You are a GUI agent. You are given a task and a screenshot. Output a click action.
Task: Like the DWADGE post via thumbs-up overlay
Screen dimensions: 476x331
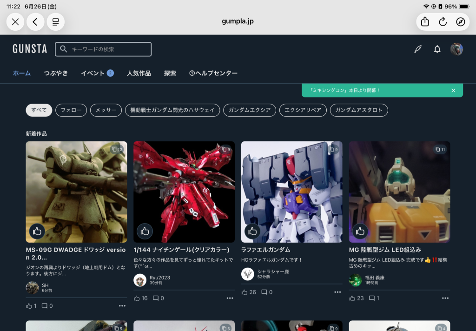(37, 232)
